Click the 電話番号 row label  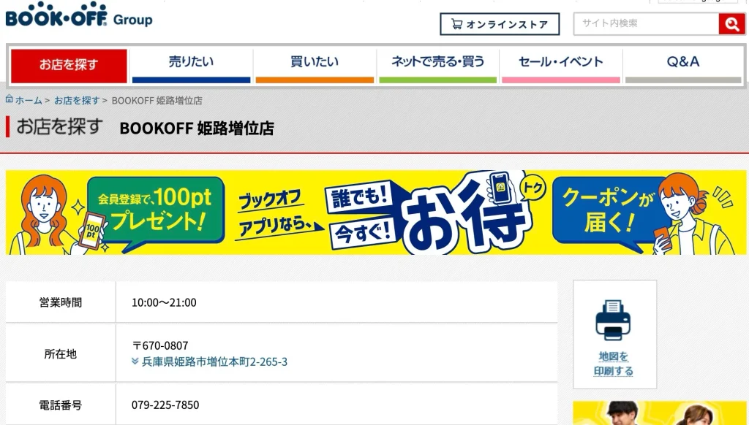point(61,405)
